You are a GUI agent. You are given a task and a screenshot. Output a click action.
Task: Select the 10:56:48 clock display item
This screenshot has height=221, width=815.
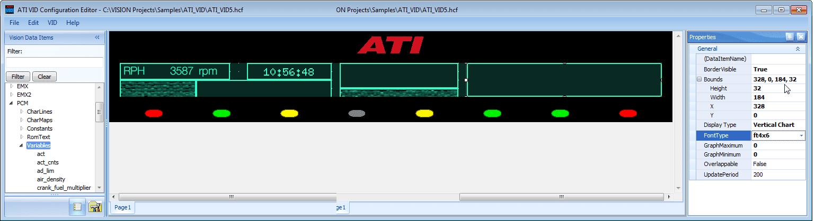pos(289,71)
